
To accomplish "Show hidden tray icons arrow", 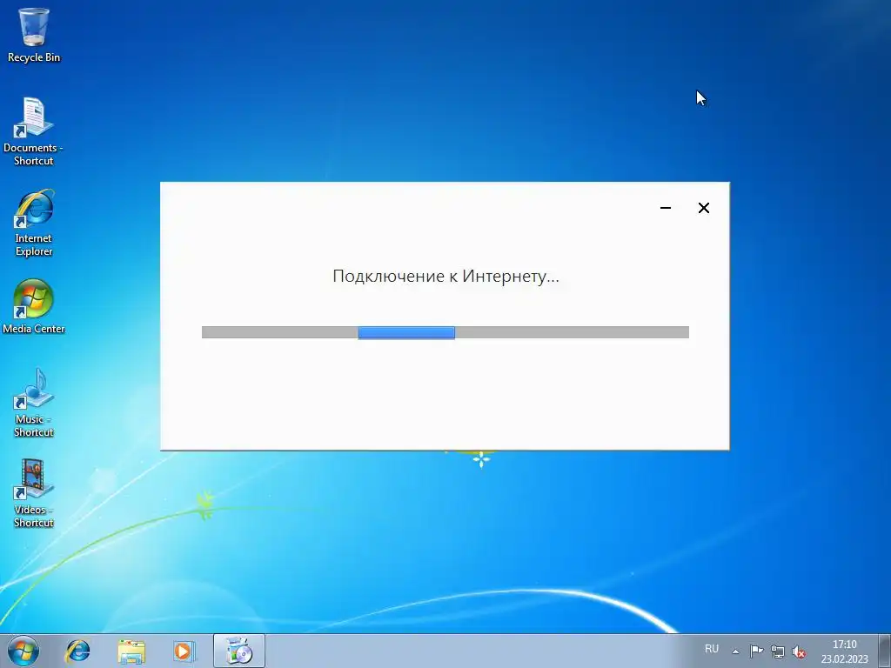I will (735, 651).
